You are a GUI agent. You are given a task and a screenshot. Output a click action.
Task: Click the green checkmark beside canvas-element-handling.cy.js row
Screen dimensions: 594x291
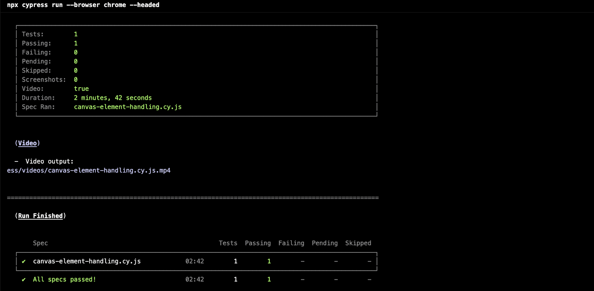coord(24,261)
